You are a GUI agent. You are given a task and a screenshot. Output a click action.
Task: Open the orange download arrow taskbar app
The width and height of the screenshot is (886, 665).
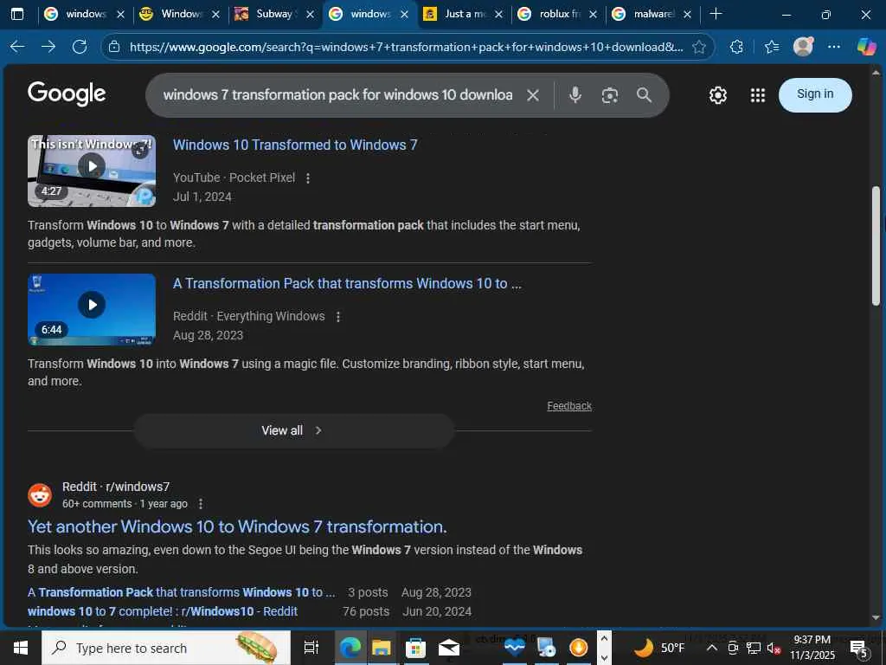(579, 648)
